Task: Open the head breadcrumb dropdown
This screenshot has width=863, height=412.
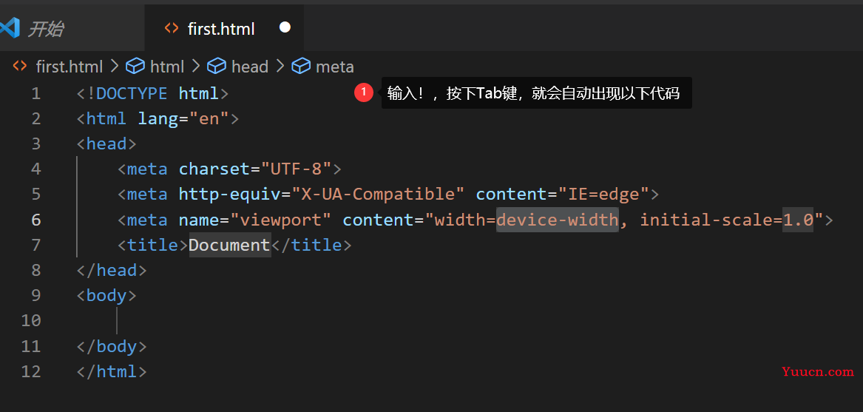Action: click(x=250, y=67)
